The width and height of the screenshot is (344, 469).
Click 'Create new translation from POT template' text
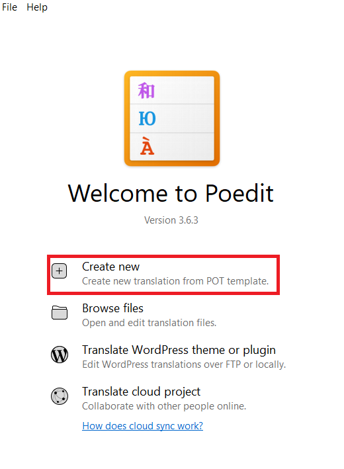click(x=175, y=281)
